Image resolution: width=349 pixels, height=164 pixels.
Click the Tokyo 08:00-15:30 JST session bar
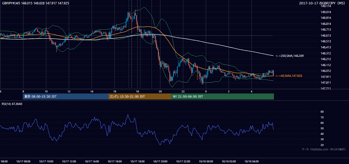click(x=66, y=96)
